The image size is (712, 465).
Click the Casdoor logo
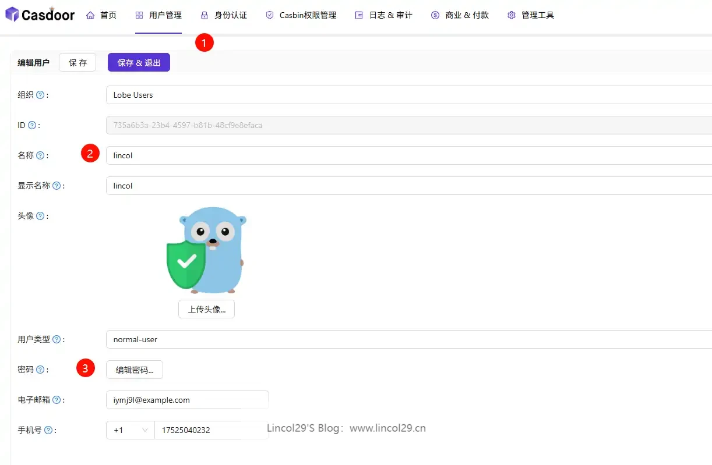[40, 15]
